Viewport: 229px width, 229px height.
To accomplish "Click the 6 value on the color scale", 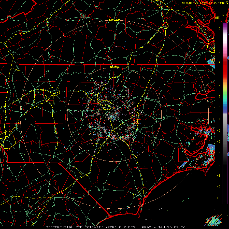I will pos(220,40).
